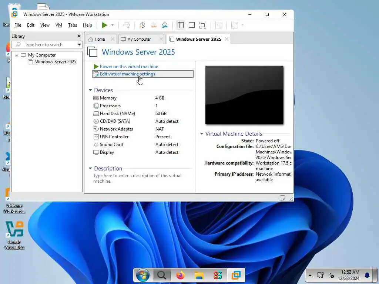Open the power options dropdown arrow
379x284 pixels.
click(x=113, y=25)
